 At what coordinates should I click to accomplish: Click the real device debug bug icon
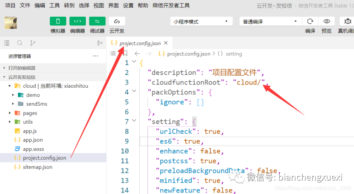click(x=347, y=22)
